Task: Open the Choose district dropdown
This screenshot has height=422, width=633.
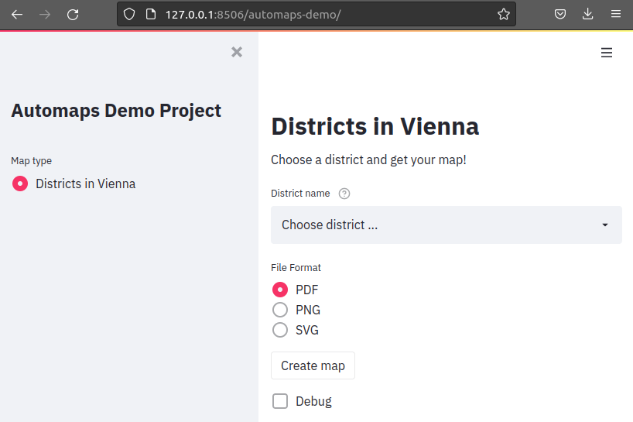Action: point(446,225)
